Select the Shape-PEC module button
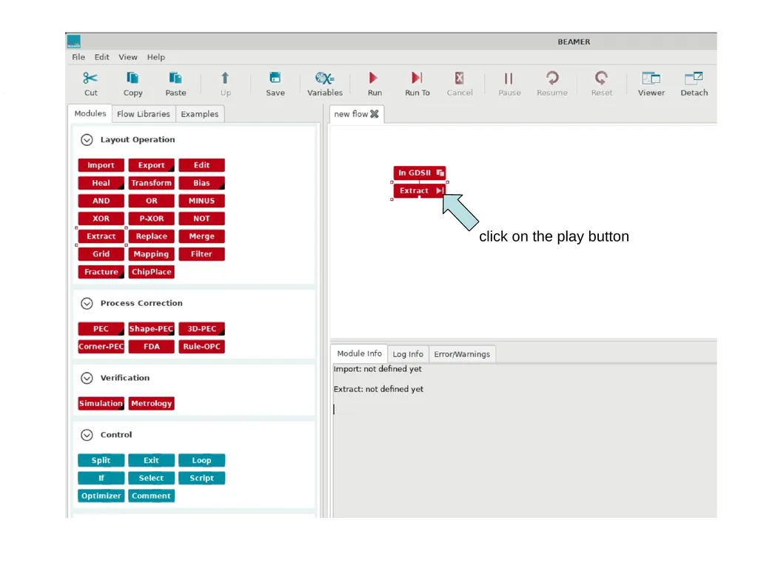 pos(151,329)
